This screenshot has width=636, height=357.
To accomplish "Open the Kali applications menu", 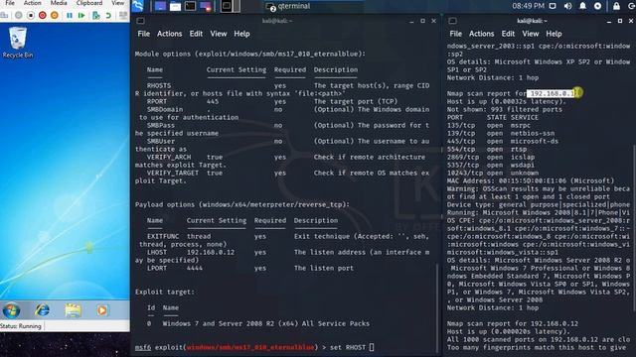I will click(138, 6).
